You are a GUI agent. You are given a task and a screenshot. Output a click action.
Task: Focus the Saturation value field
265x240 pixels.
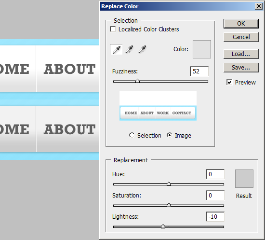tap(215, 196)
